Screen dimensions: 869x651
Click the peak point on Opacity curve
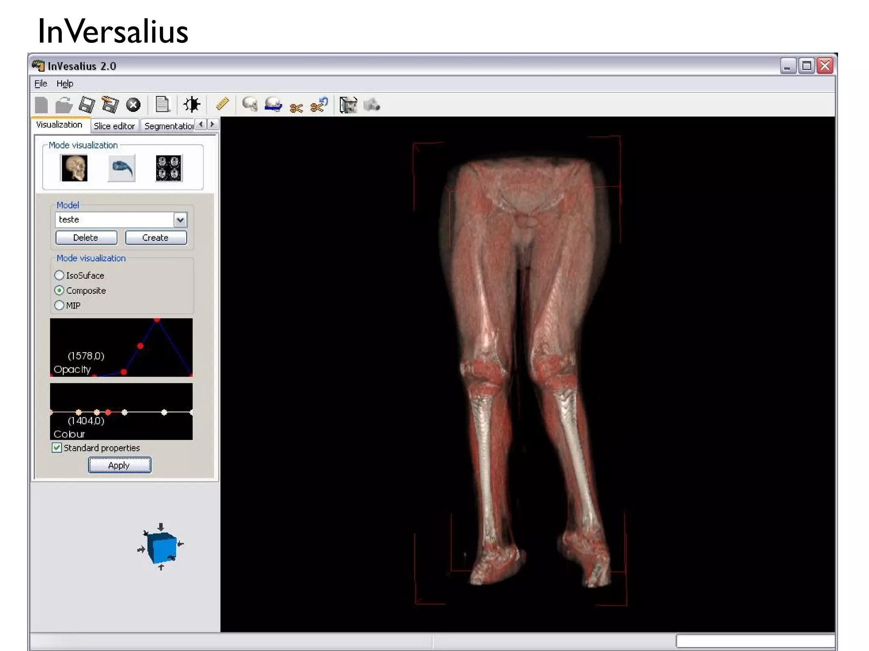point(157,320)
